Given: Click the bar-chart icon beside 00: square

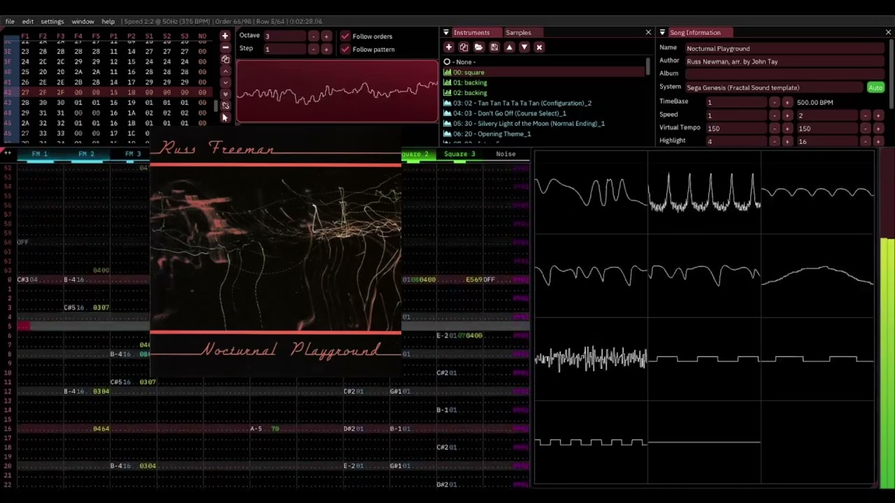Looking at the screenshot, I should [447, 72].
